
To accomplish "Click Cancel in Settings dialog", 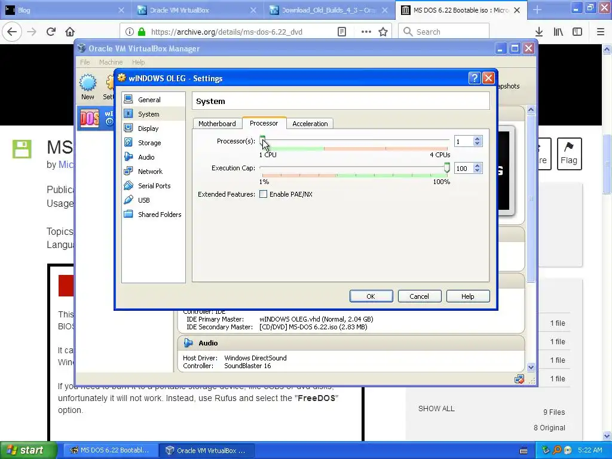I will pos(419,296).
